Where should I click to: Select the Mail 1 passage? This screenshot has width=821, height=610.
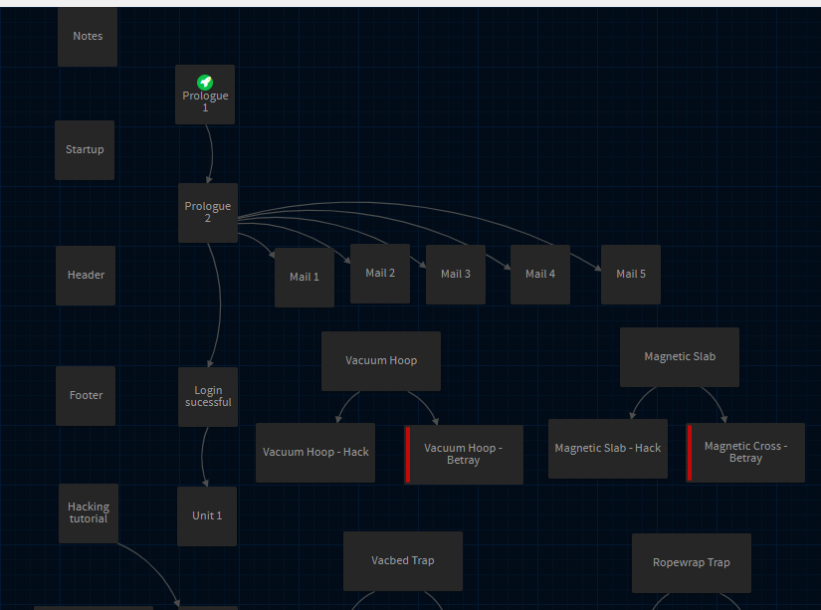(x=305, y=278)
